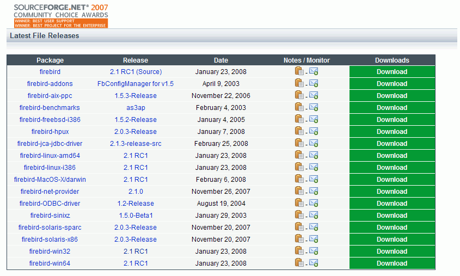
Task: Click the Latest File Releases heading
Action: pyautogui.click(x=44, y=35)
